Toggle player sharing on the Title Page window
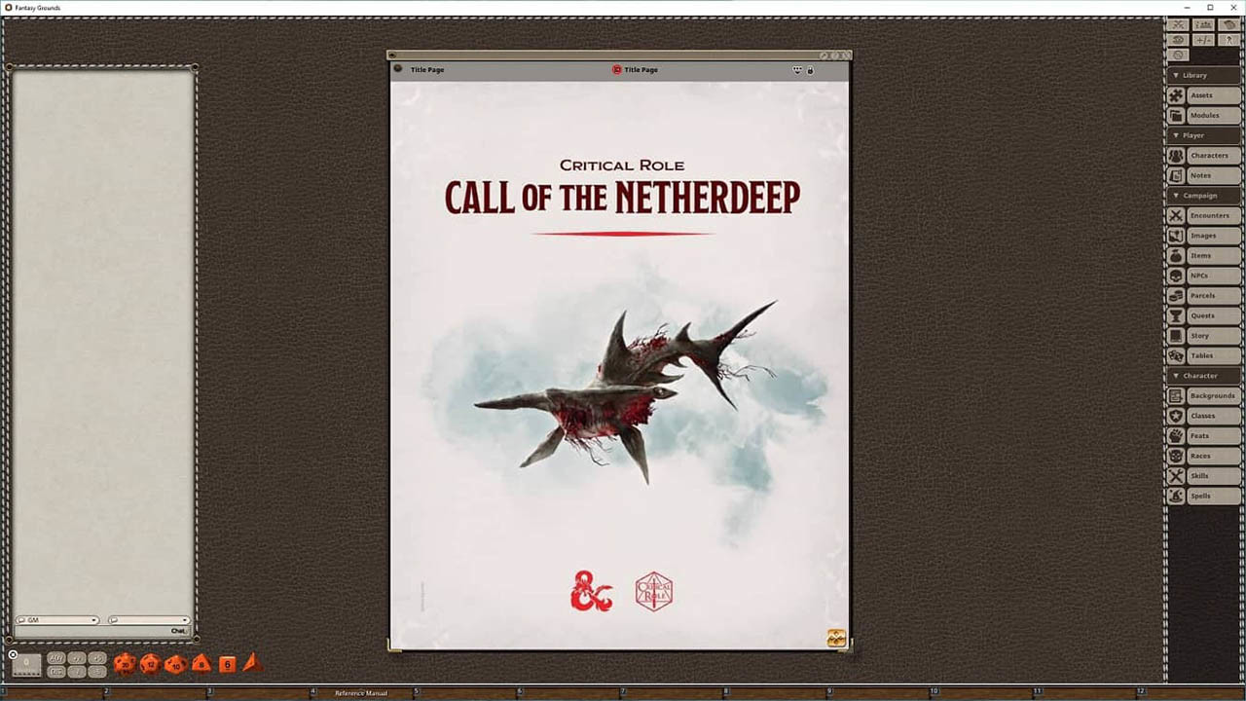The image size is (1246, 701). [796, 69]
